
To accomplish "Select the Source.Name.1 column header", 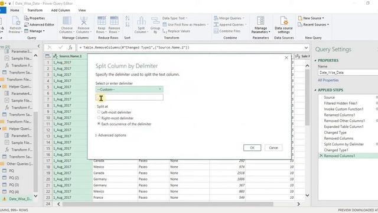I will pyautogui.click(x=70, y=56).
